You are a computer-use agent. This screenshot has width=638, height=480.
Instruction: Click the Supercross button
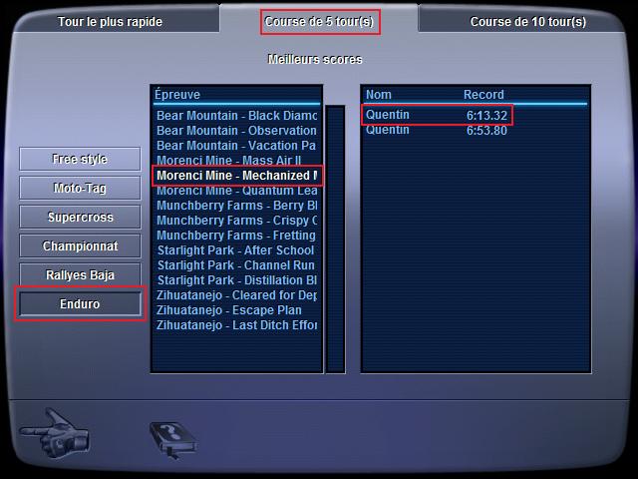80,217
